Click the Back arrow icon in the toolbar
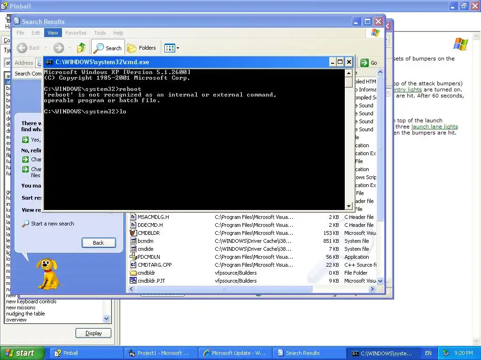The image size is (481, 360). (x=22, y=48)
